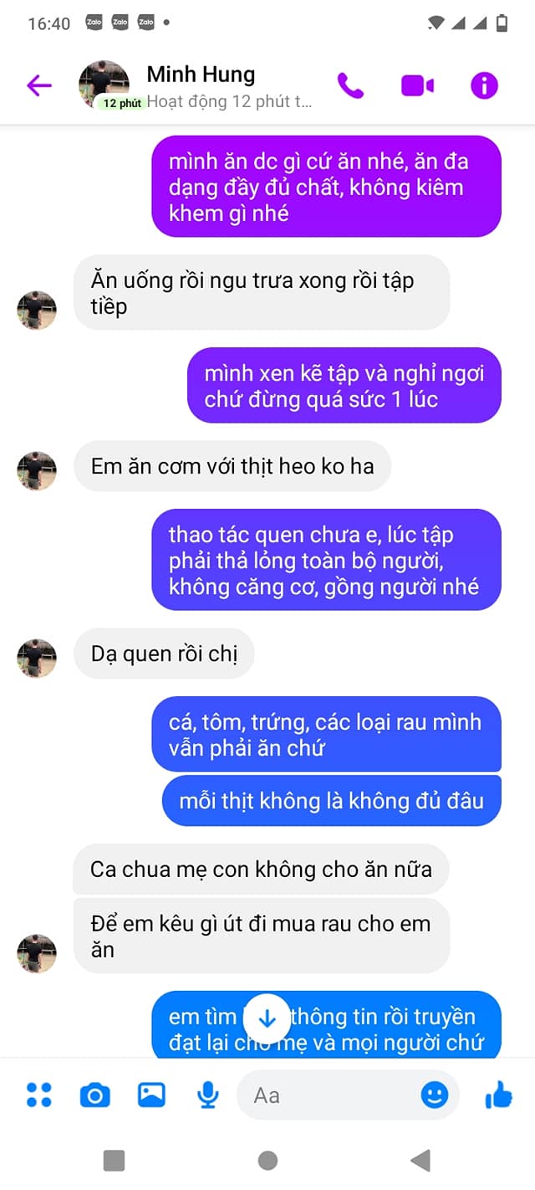Tap the microphone to record voice message
Image resolution: width=535 pixels, height=1190 pixels.
point(207,1095)
